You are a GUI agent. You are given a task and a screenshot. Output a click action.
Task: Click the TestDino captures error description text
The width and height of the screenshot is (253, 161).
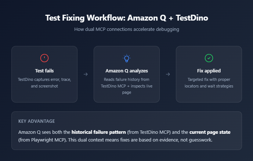click(x=44, y=82)
